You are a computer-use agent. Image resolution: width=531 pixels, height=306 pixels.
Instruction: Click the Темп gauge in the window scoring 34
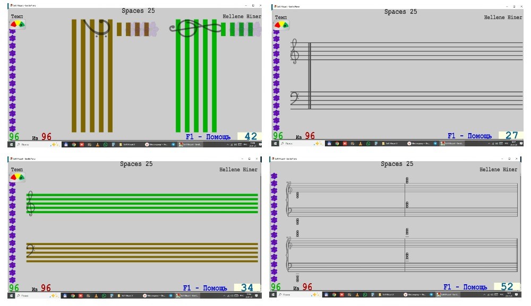pos(17,177)
